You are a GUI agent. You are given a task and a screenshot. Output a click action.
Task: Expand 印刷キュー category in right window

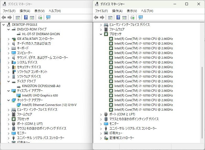(101, 133)
